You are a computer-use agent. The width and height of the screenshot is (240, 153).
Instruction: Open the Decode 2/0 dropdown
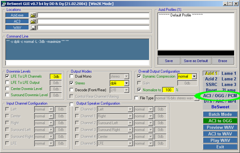[x=126, y=90]
